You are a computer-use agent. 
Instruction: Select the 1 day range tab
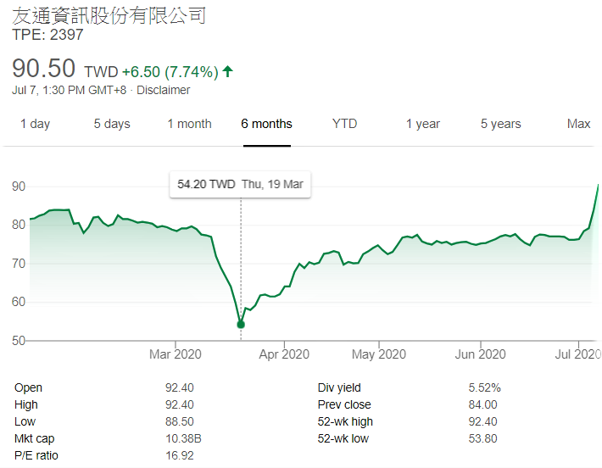point(35,124)
